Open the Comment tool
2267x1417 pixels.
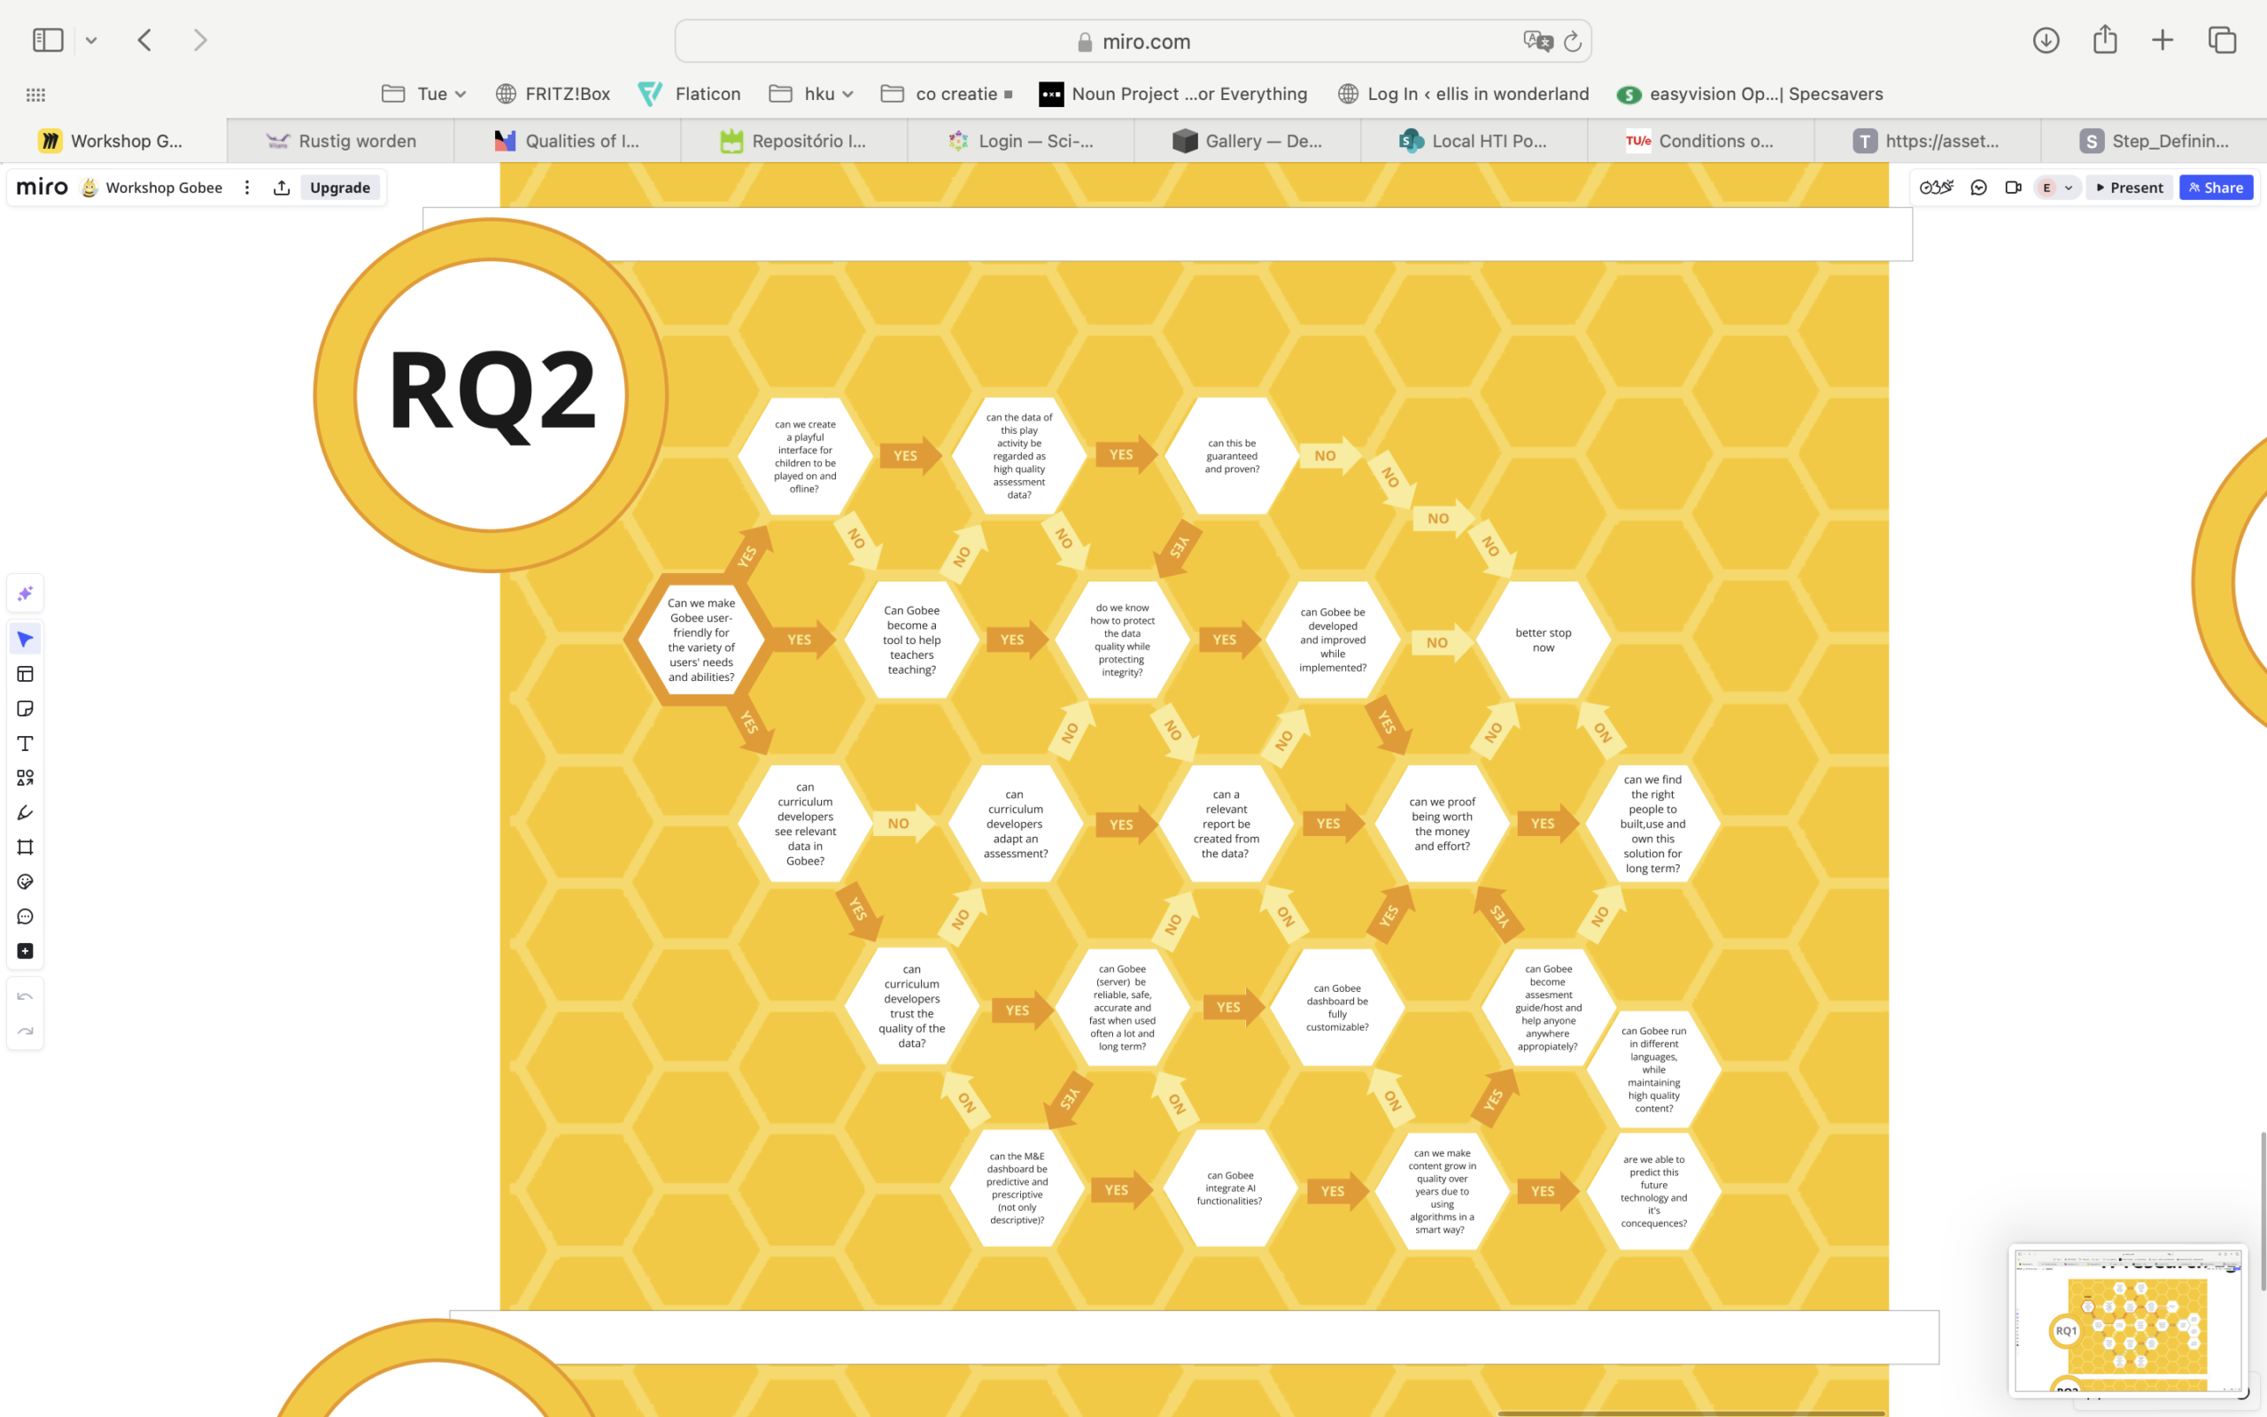click(26, 917)
